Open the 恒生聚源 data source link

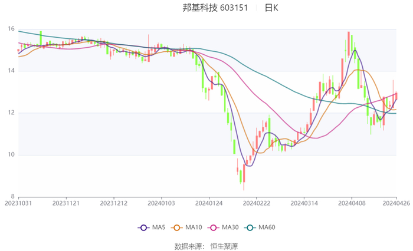[224, 246]
